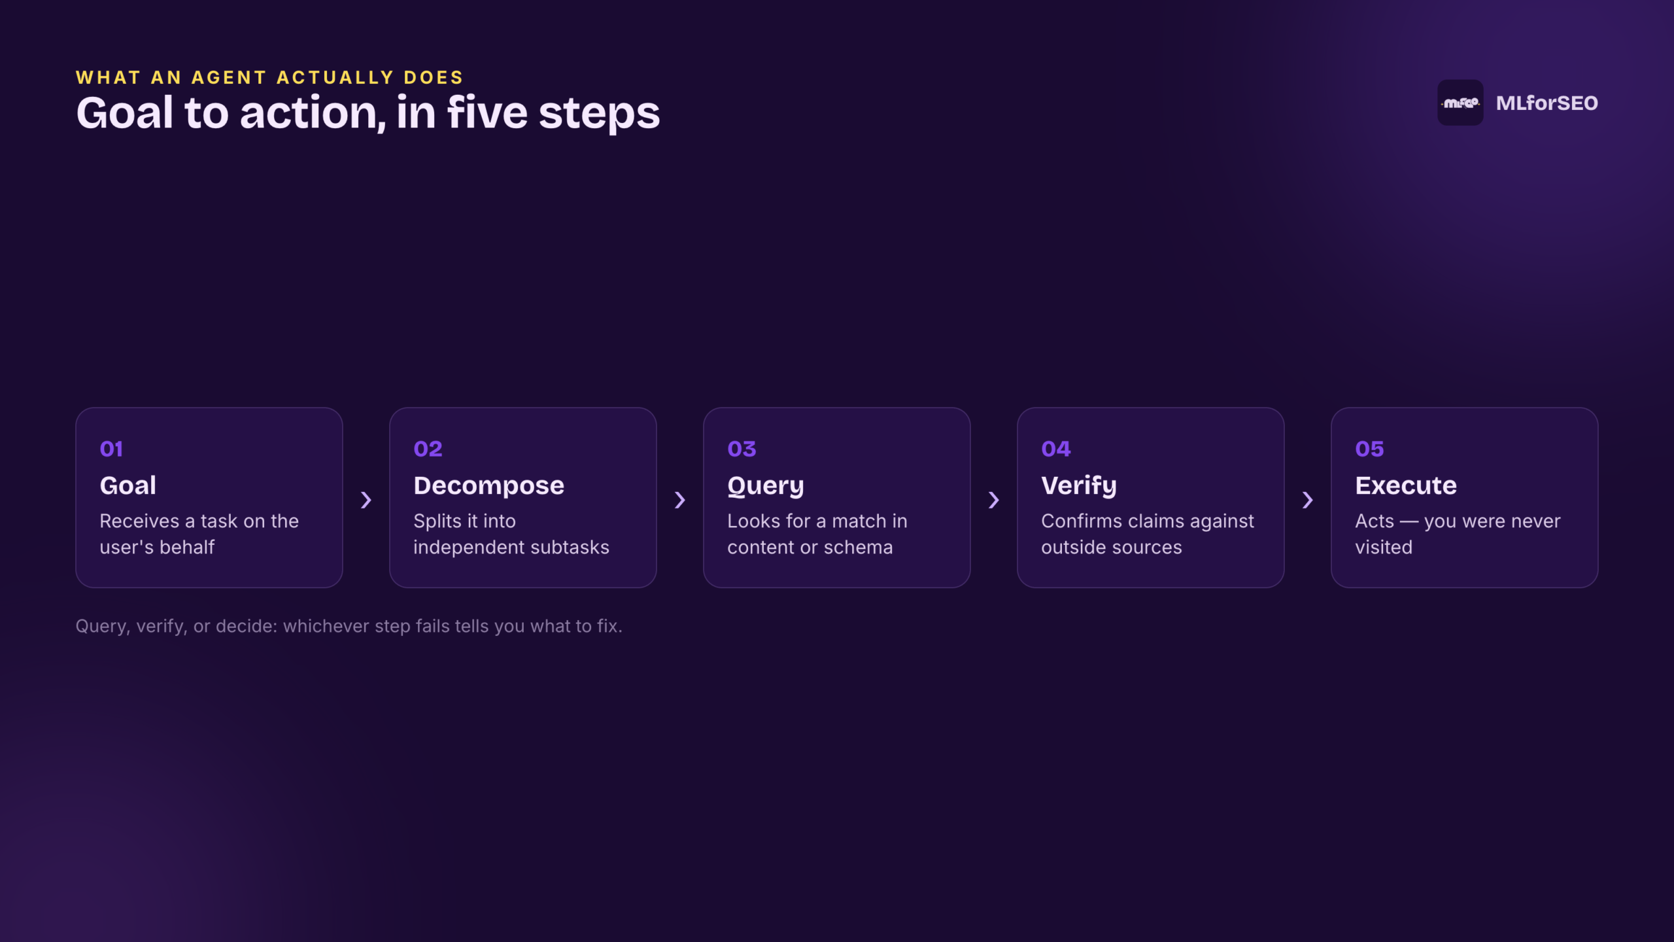Click the MLforSEO brand name text
This screenshot has width=1674, height=942.
1546,103
